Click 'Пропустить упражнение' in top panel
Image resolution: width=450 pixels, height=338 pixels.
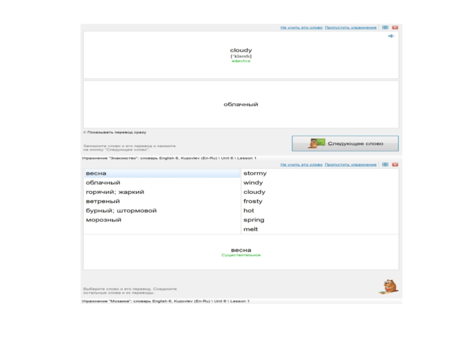pyautogui.click(x=350, y=28)
